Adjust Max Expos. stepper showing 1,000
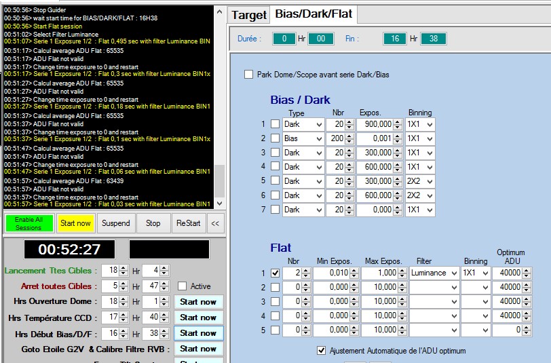 pos(402,273)
